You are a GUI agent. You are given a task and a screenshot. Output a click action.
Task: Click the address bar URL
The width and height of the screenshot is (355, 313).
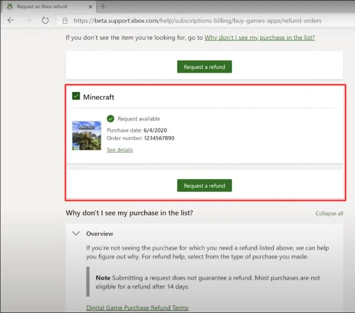point(198,21)
